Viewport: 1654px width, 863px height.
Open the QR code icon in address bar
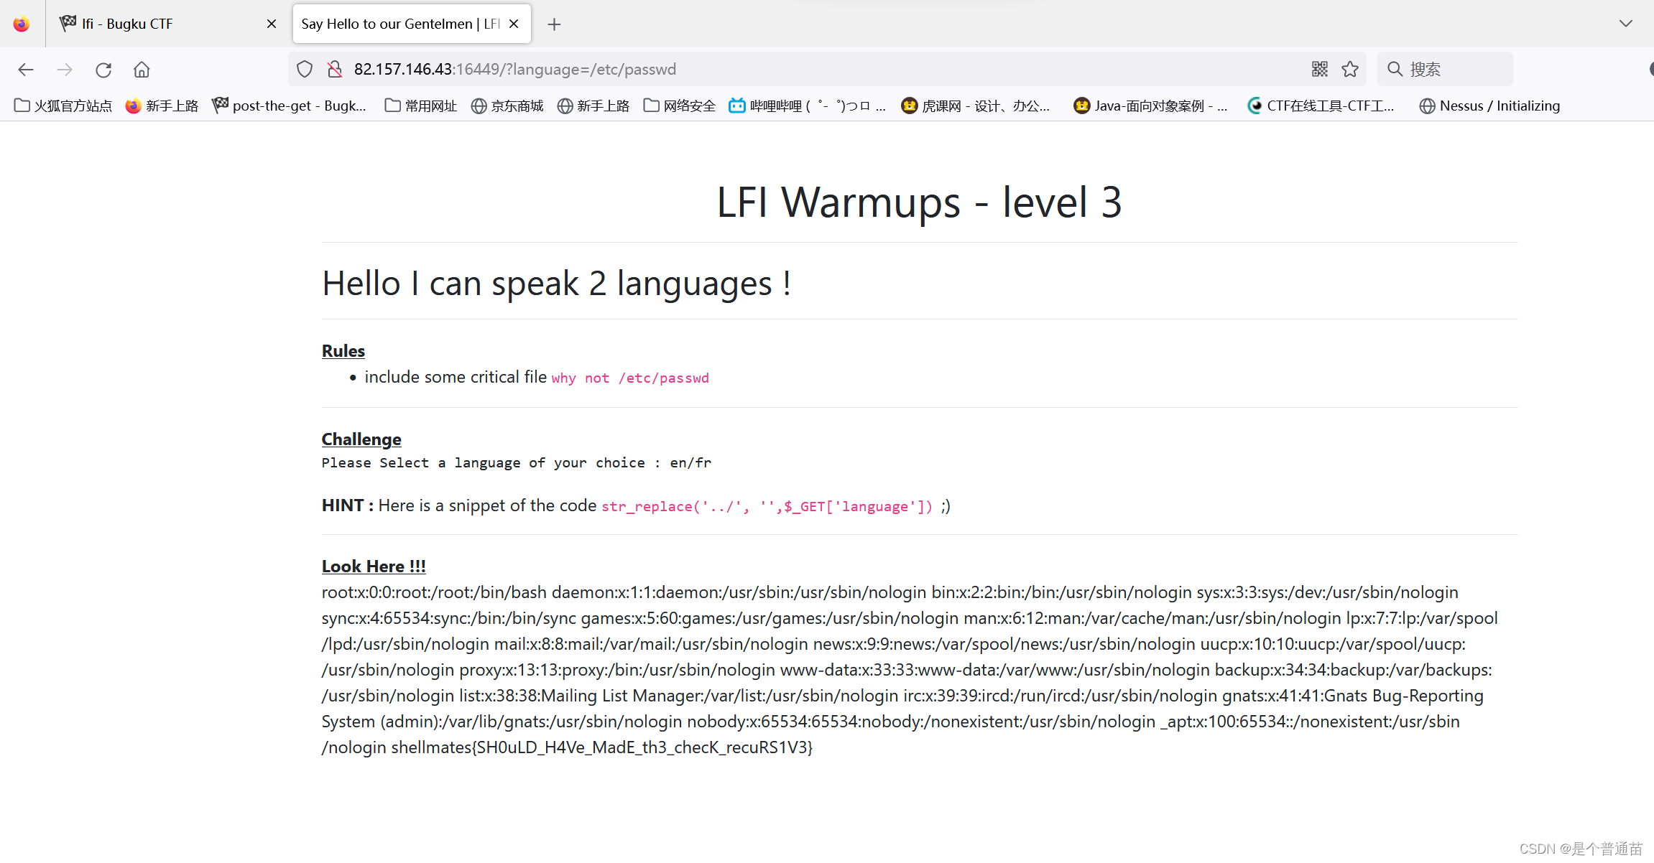pyautogui.click(x=1318, y=69)
